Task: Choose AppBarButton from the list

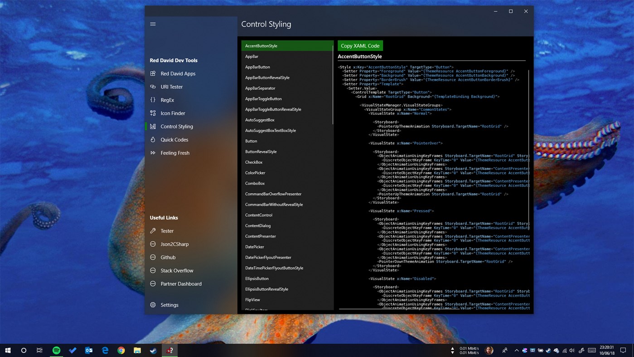Action: coord(287,67)
